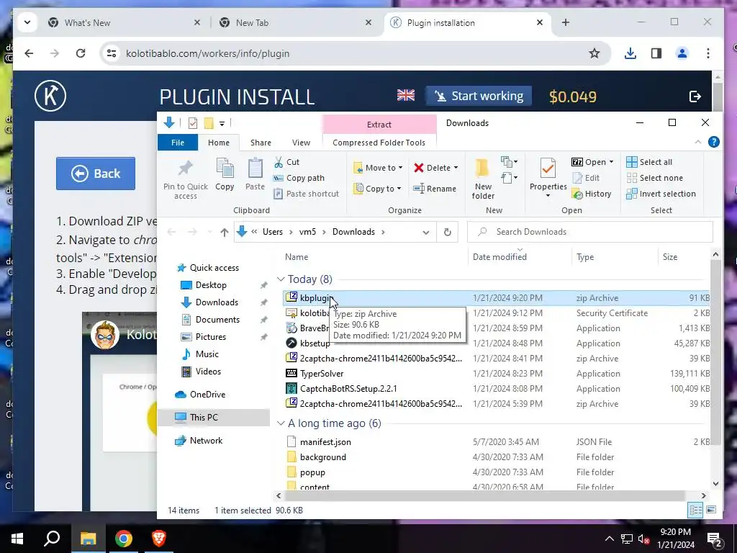Click the Rename button in Organize
Viewport: 737px width, 553px height.
[434, 189]
